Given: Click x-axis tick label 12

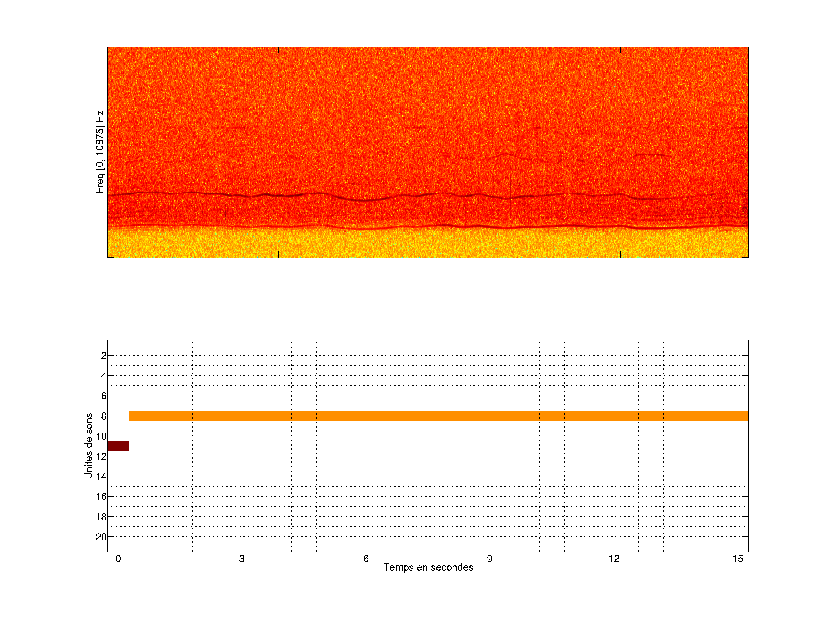Looking at the screenshot, I should pyautogui.click(x=614, y=559).
